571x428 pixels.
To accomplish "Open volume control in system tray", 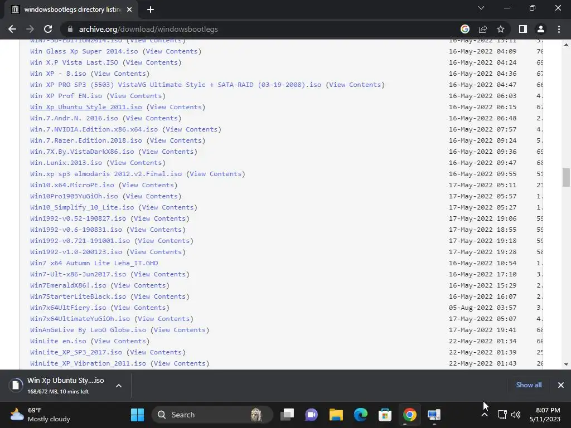I will (x=516, y=415).
